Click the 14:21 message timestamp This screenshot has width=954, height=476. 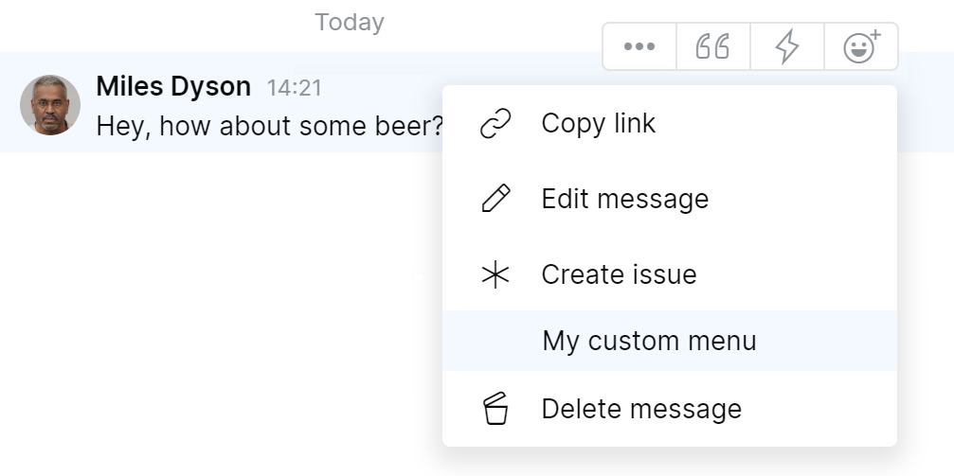(x=295, y=89)
